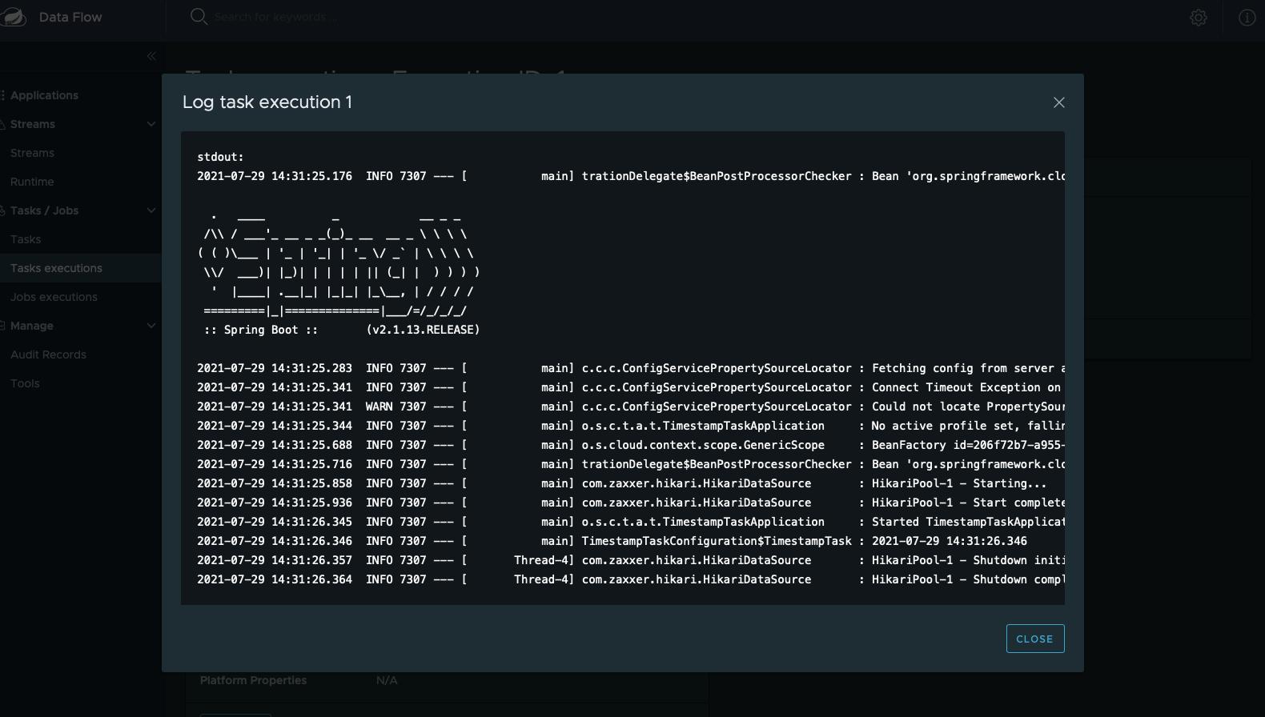Open the Tasks page
Image resolution: width=1265 pixels, height=717 pixels.
pyautogui.click(x=26, y=239)
